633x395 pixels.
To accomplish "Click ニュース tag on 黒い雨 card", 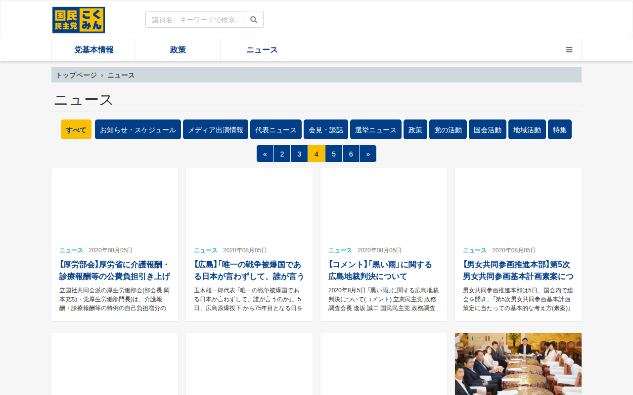I will point(340,250).
